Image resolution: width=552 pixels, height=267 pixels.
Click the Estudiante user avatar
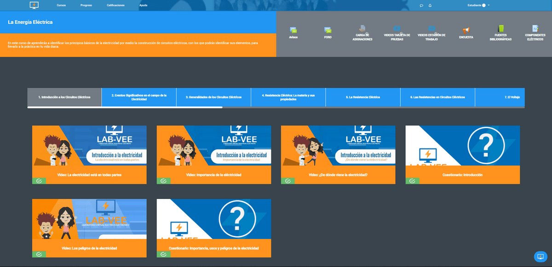tap(483, 5)
